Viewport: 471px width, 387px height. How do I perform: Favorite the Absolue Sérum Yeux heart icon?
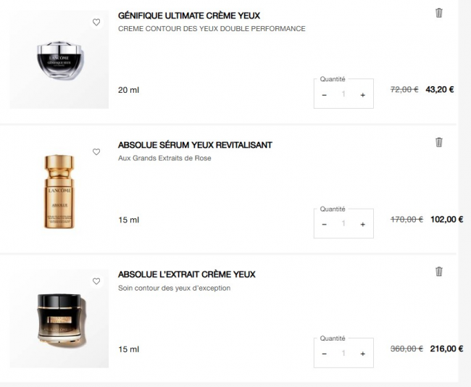coord(96,151)
